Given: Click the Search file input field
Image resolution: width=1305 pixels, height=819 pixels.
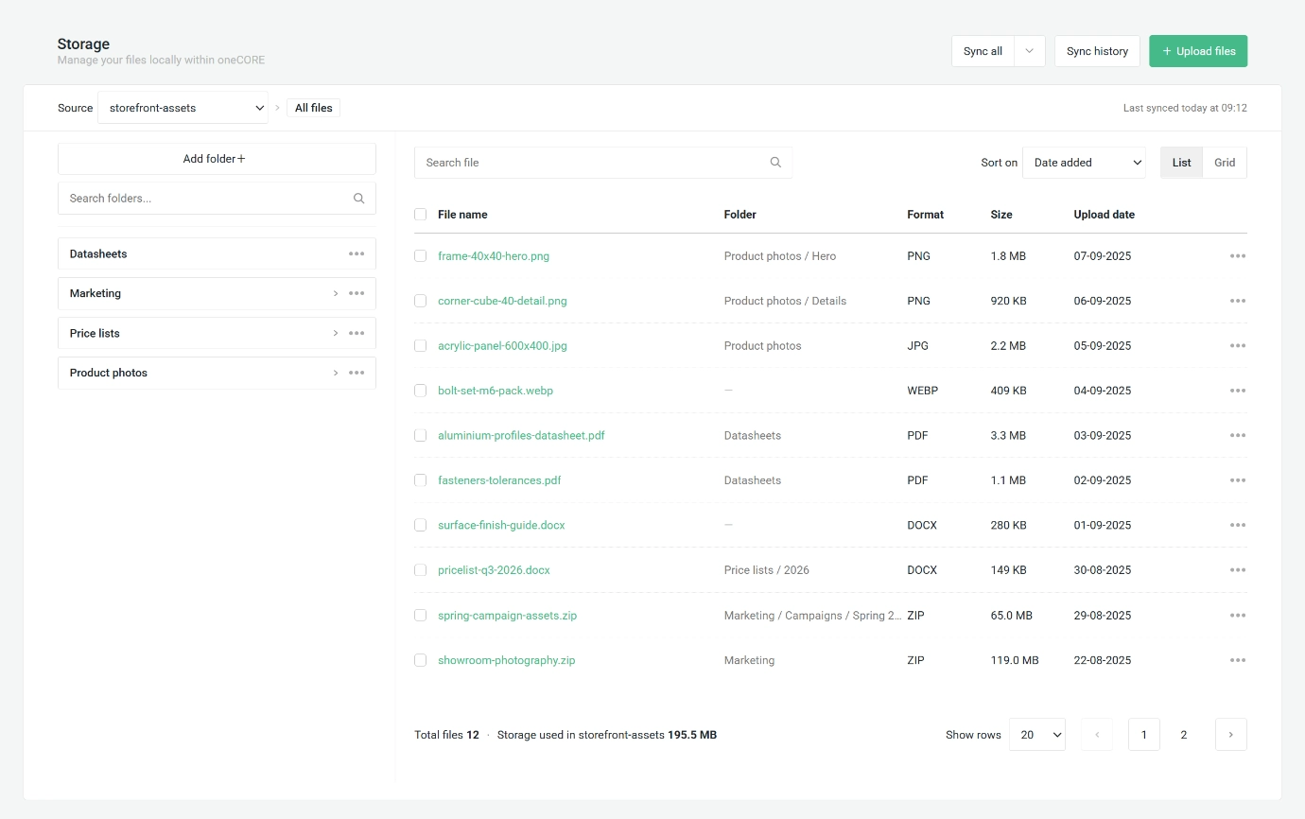Looking at the screenshot, I should 603,163.
